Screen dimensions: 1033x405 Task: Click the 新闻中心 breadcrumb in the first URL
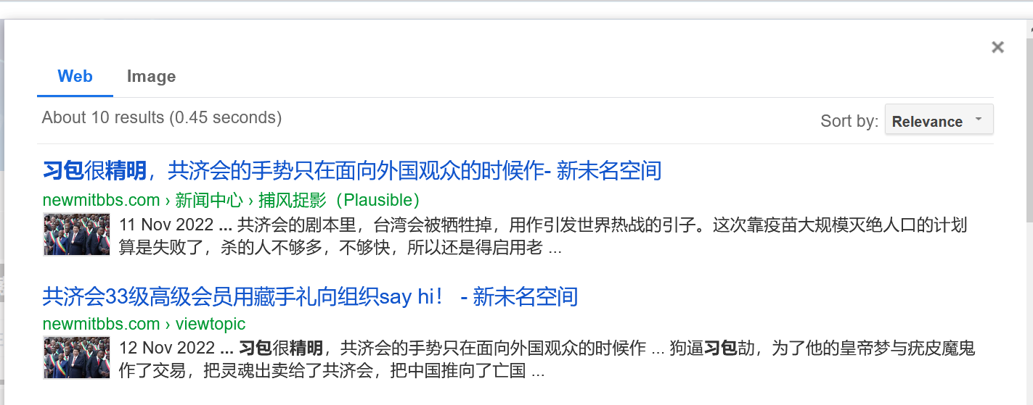pos(208,200)
